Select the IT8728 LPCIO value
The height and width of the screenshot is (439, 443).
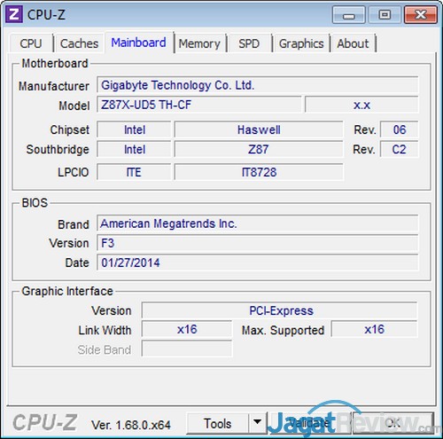[259, 172]
